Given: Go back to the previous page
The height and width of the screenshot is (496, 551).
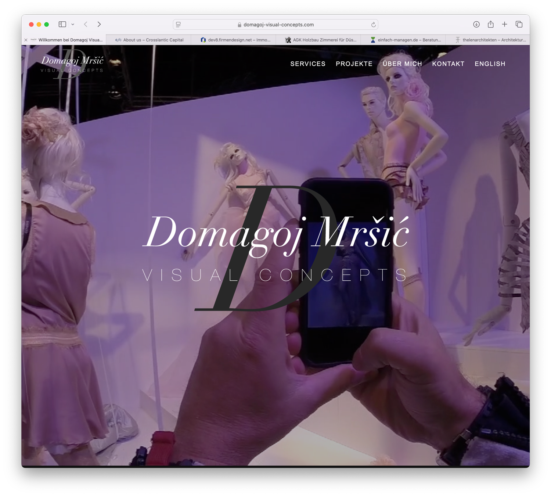Looking at the screenshot, I should pos(86,24).
